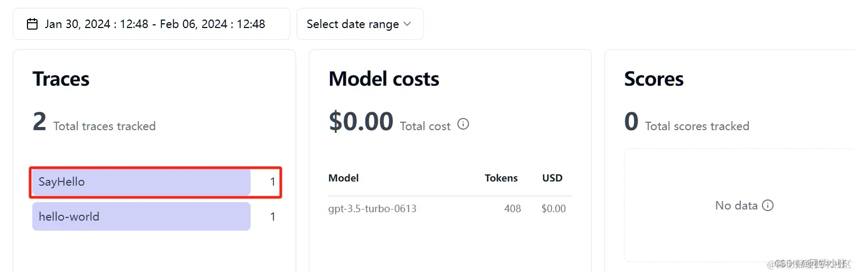Click the calendar icon in date picker
The width and height of the screenshot is (855, 273).
32,24
